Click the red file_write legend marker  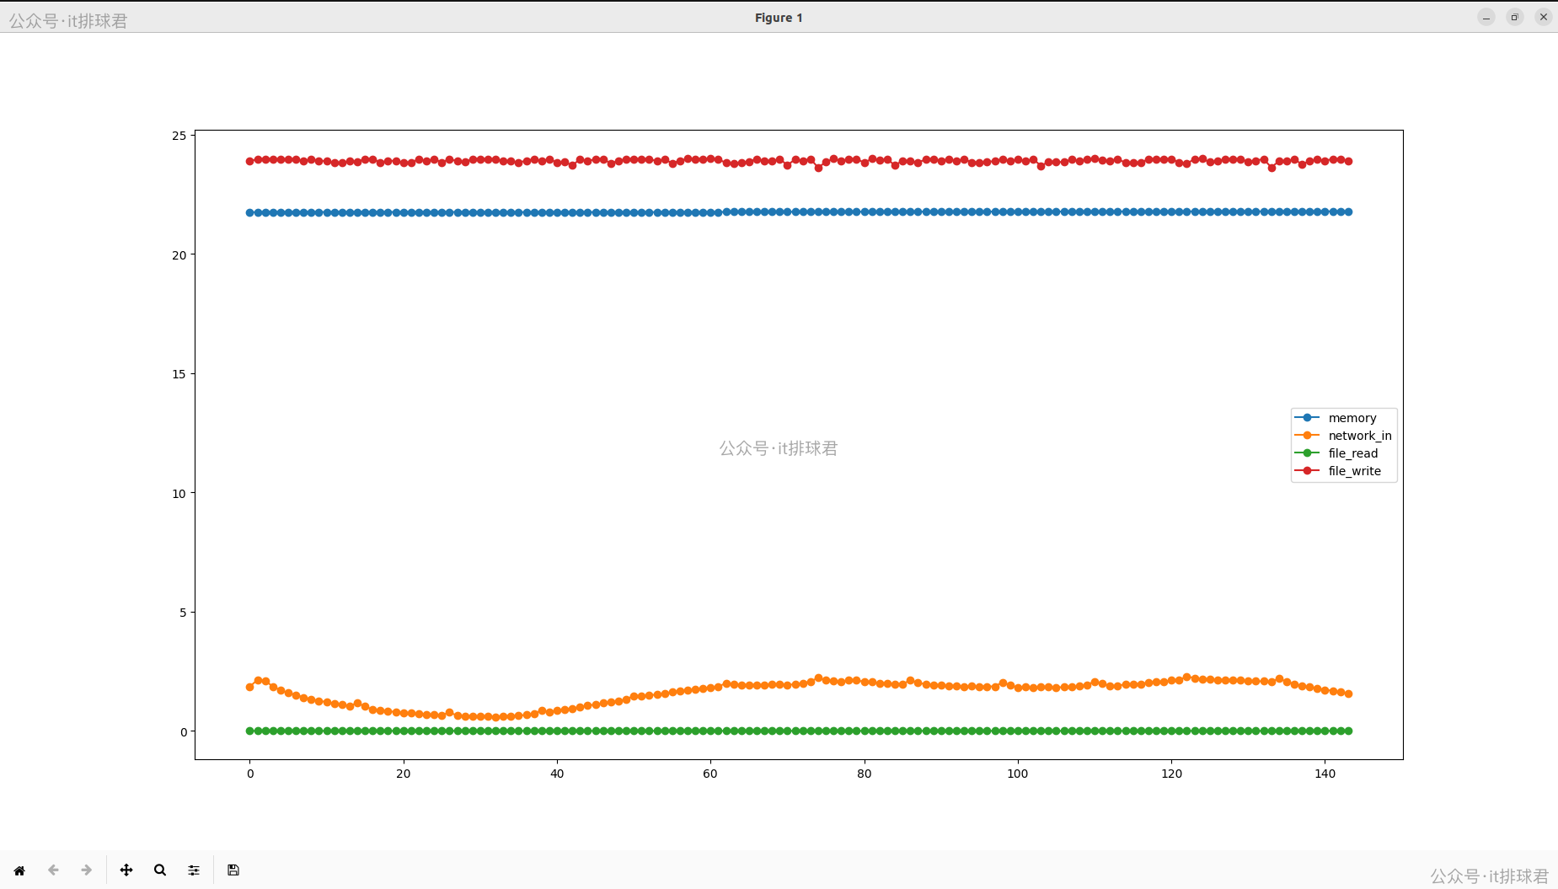point(1307,471)
